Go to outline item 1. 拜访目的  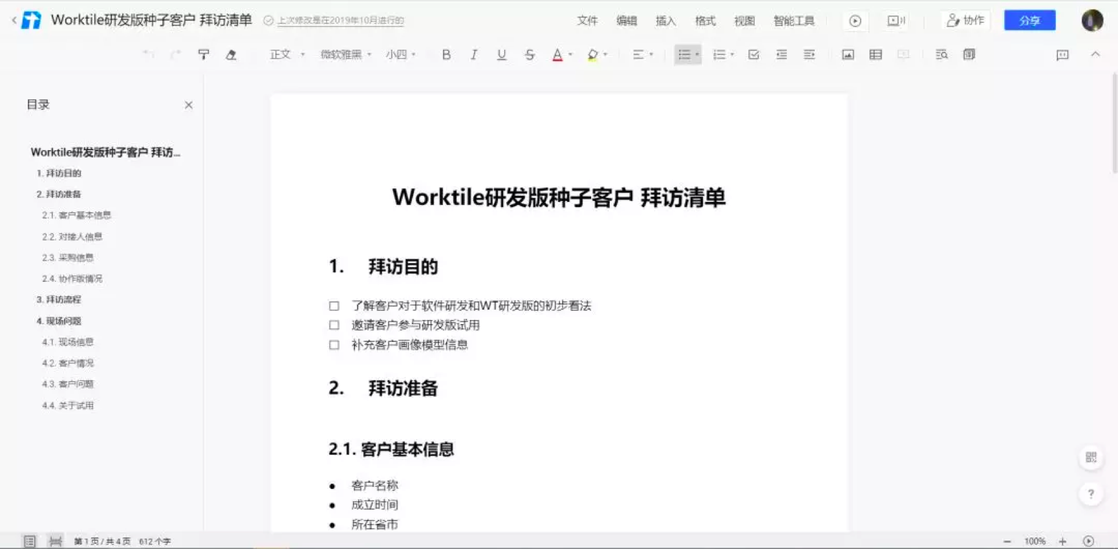(59, 173)
